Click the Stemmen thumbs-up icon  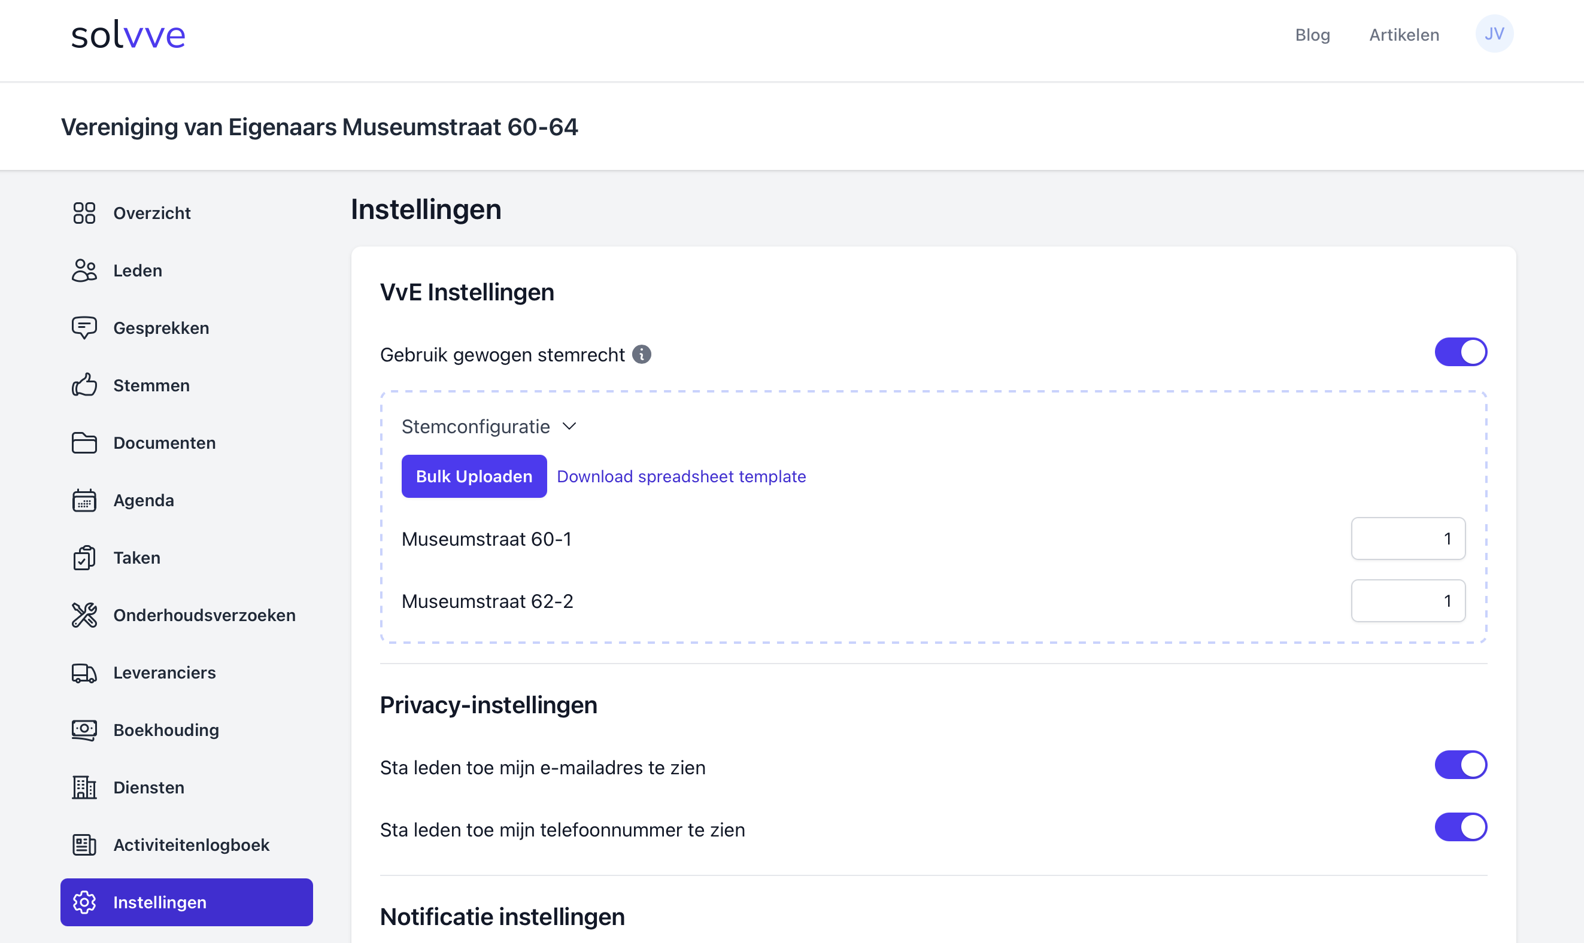84,385
